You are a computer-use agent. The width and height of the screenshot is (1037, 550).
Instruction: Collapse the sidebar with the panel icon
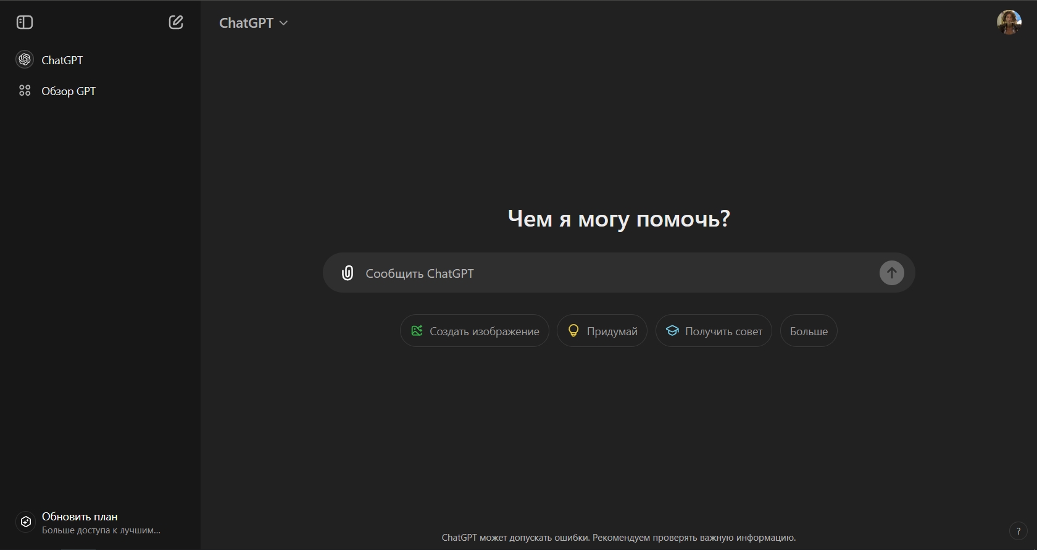coord(25,23)
